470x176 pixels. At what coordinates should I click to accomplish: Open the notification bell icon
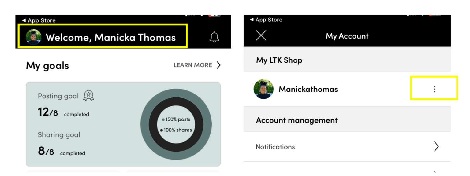[214, 37]
